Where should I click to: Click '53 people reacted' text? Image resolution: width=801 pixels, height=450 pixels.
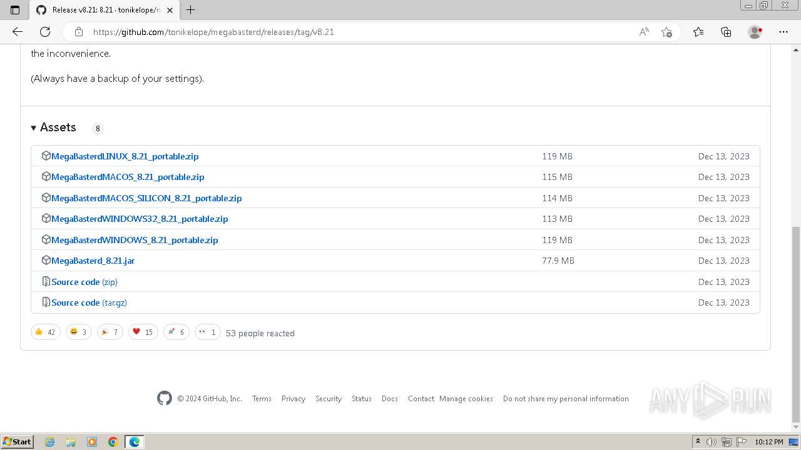tap(260, 333)
